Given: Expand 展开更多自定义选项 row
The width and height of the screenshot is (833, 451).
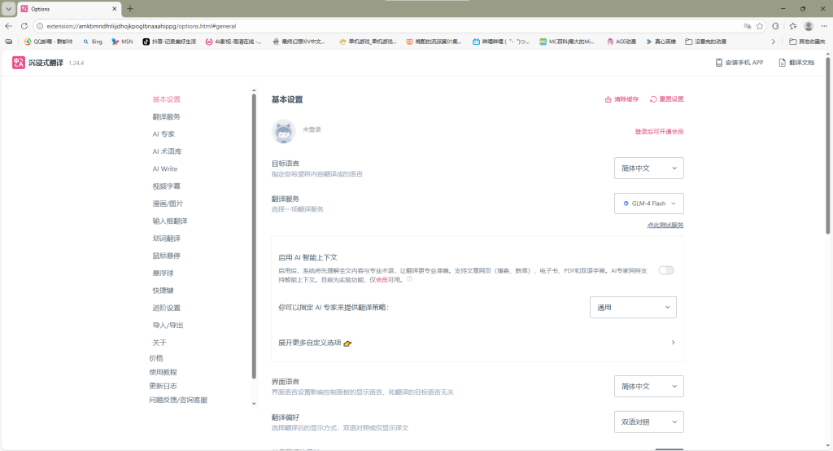Looking at the screenshot, I should pyautogui.click(x=477, y=343).
